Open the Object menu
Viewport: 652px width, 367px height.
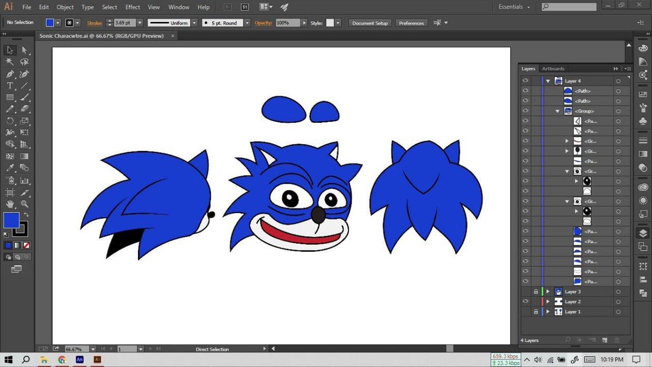65,7
